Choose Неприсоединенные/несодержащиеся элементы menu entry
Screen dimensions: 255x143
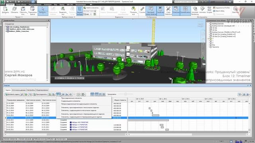(x=79, y=104)
